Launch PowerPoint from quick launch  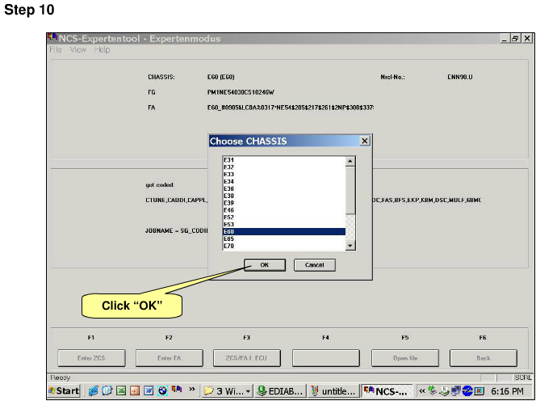click(x=135, y=390)
